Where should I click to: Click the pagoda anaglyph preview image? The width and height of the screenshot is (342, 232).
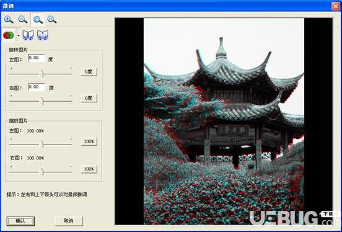pos(224,121)
